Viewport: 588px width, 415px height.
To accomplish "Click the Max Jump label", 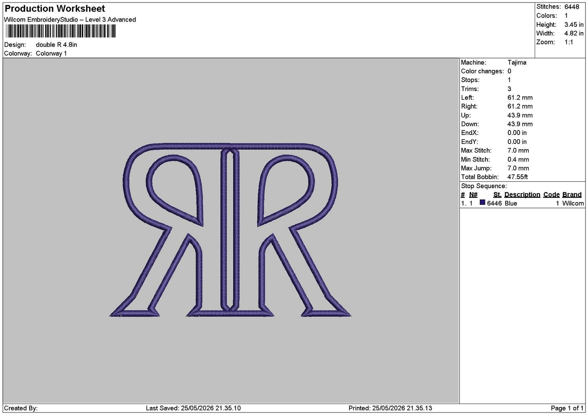I will (x=476, y=168).
